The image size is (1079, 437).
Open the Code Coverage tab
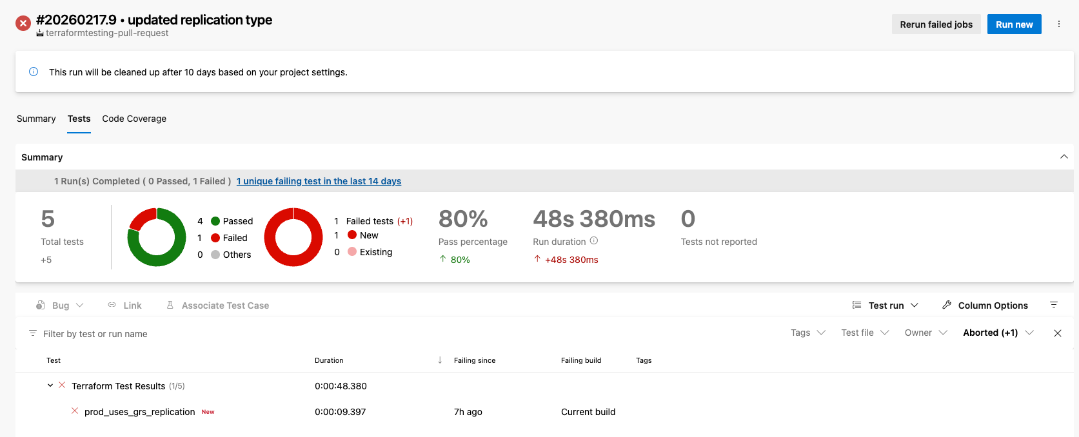tap(134, 119)
